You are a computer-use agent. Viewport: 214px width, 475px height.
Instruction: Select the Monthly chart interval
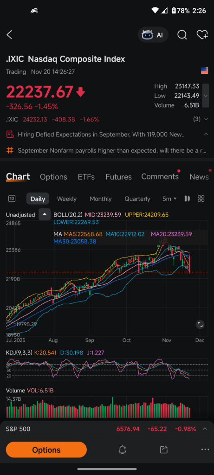click(101, 199)
